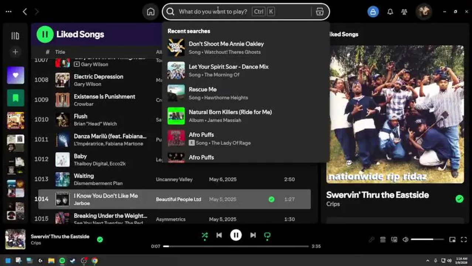Adjust the volume slider
The height and width of the screenshot is (266, 472).
pos(427,240)
